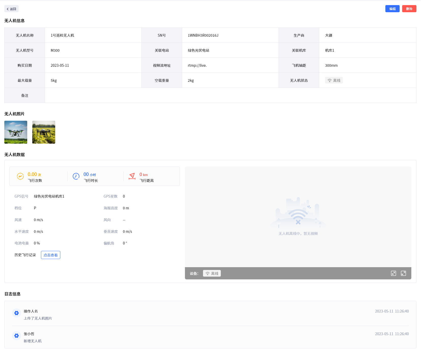Click the drone name 1号巡检无人机

62,35
